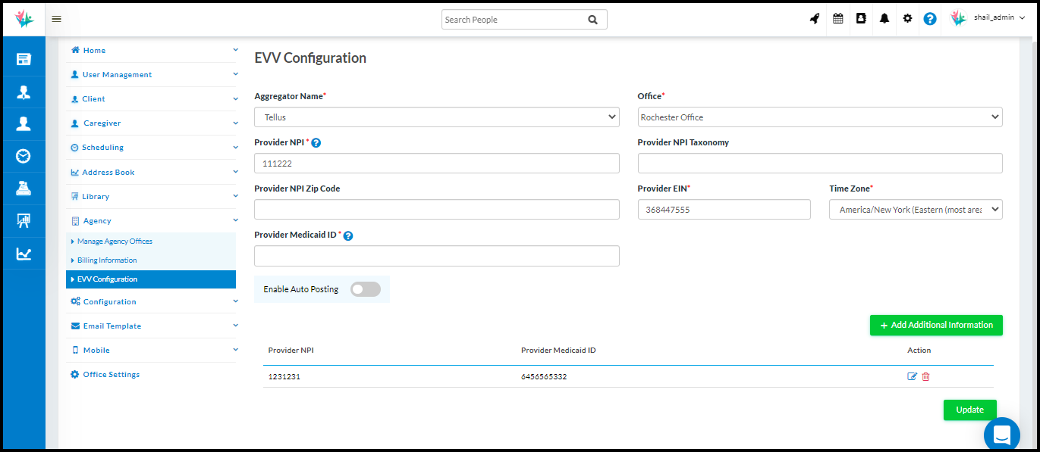Open the blue help question mark icon

(930, 19)
